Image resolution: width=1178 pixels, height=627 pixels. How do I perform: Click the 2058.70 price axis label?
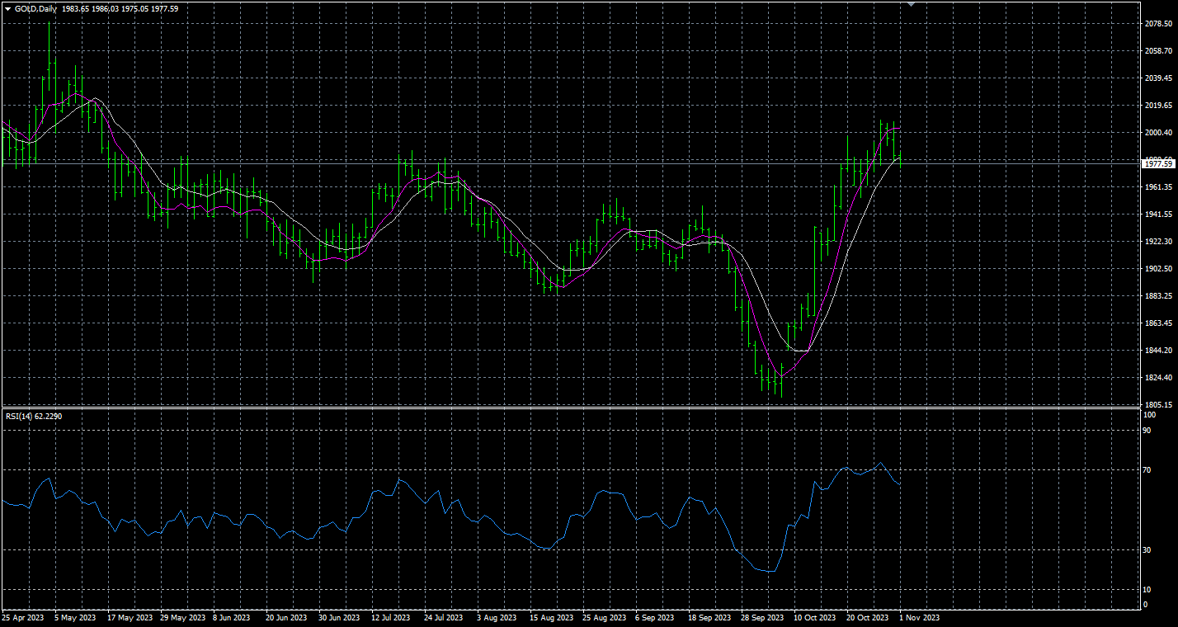pyautogui.click(x=1158, y=51)
